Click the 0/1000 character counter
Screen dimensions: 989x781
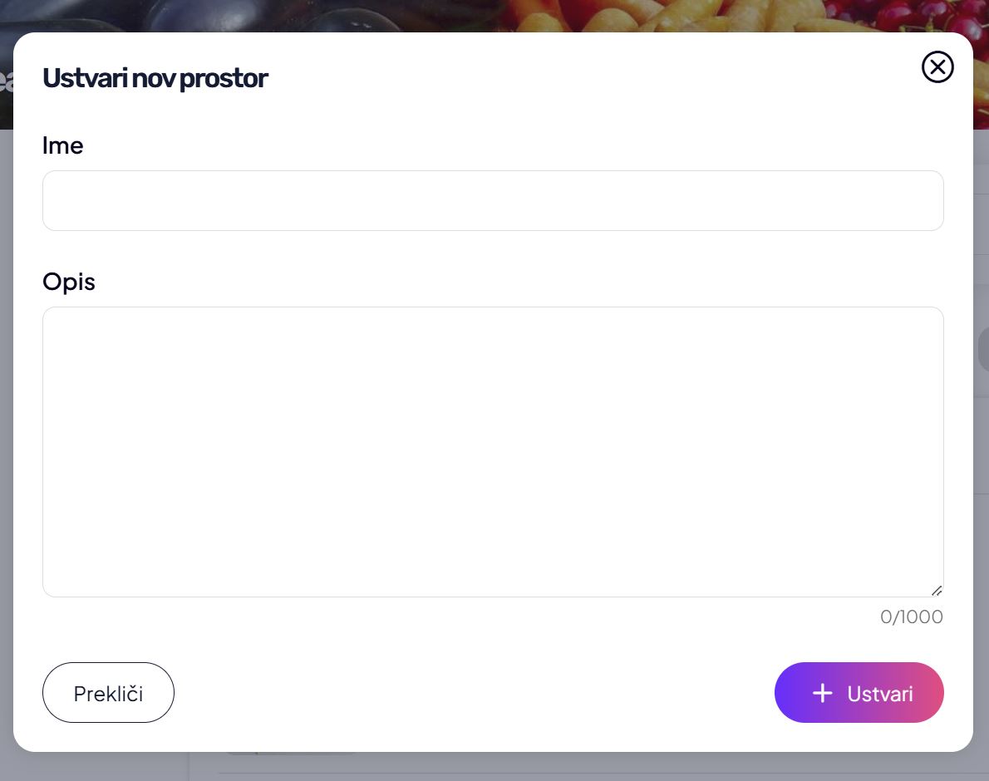[911, 617]
